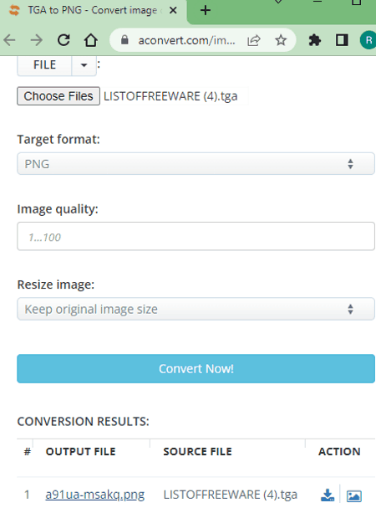This screenshot has width=376, height=508.
Task: Click the Image quality input field
Action: coord(196,236)
